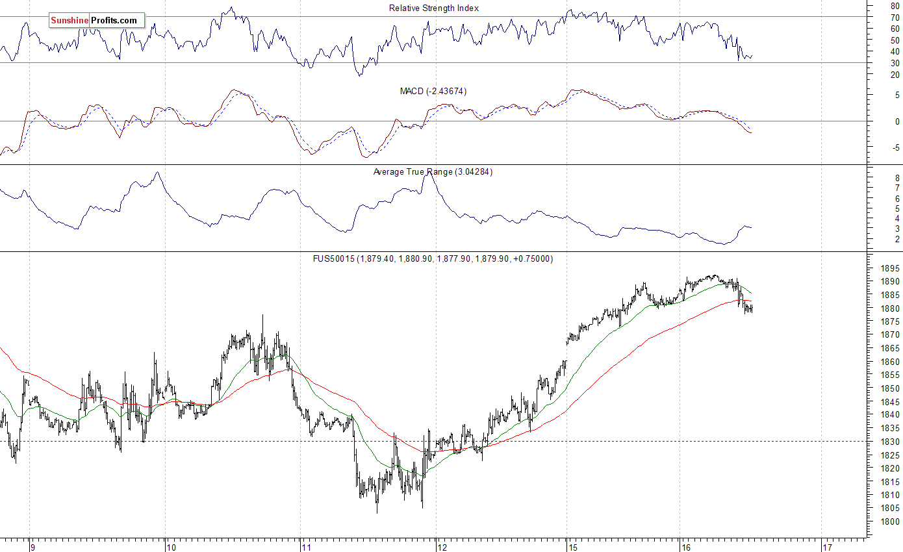Click price axis label 1820

891,468
